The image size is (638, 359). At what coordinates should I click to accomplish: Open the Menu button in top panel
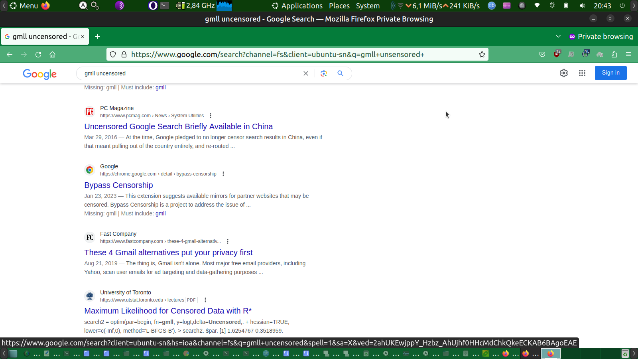tap(24, 6)
